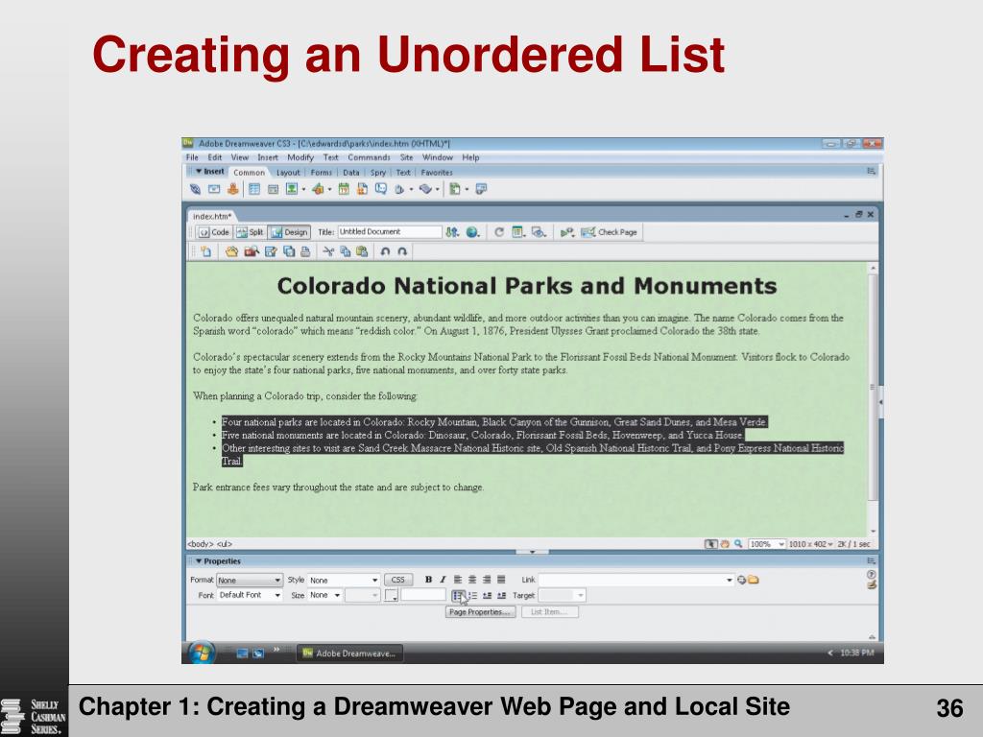Click the Check Page button
This screenshot has width=983, height=737.
609,232
